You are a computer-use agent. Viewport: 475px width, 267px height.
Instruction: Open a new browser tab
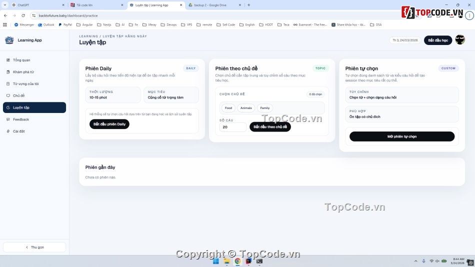tap(248, 5)
